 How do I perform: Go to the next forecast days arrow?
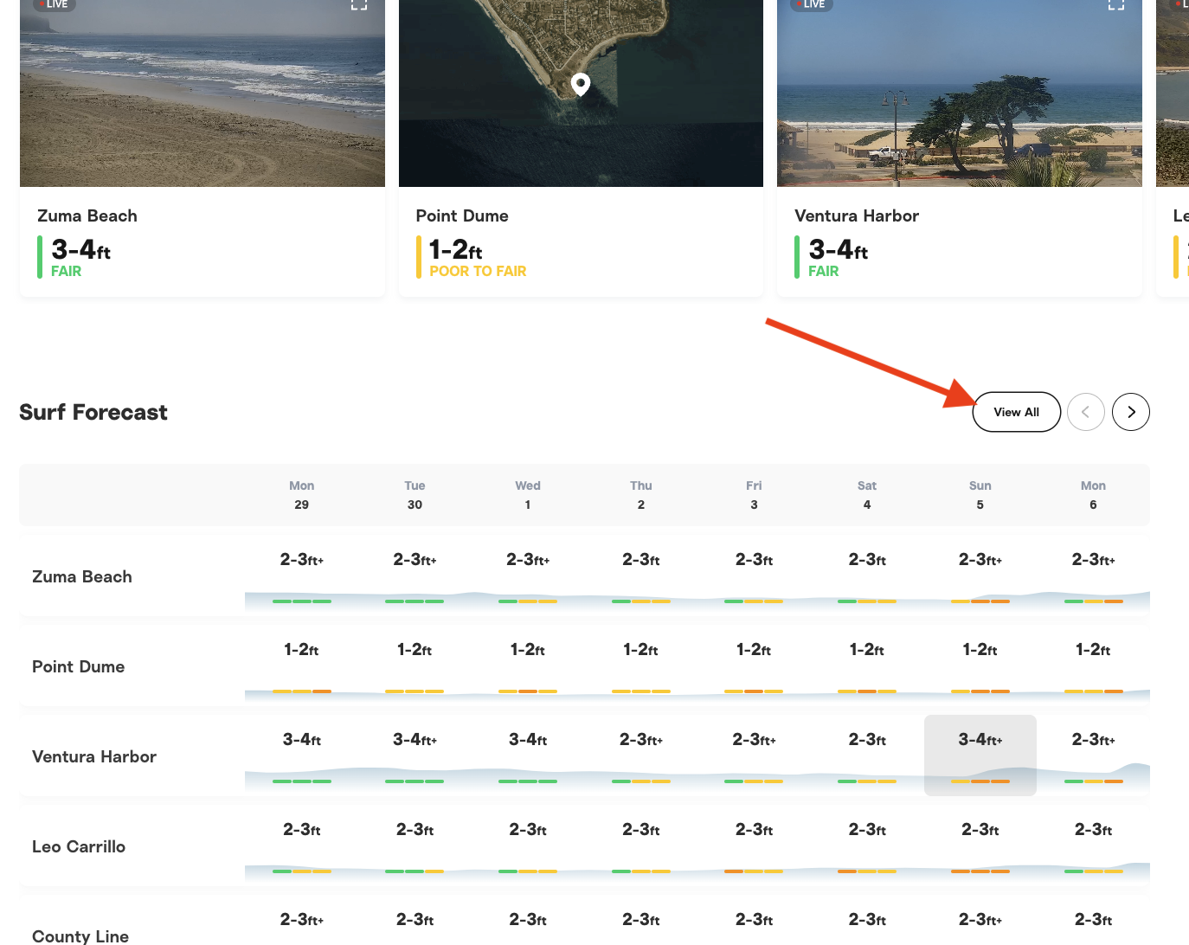pyautogui.click(x=1130, y=412)
